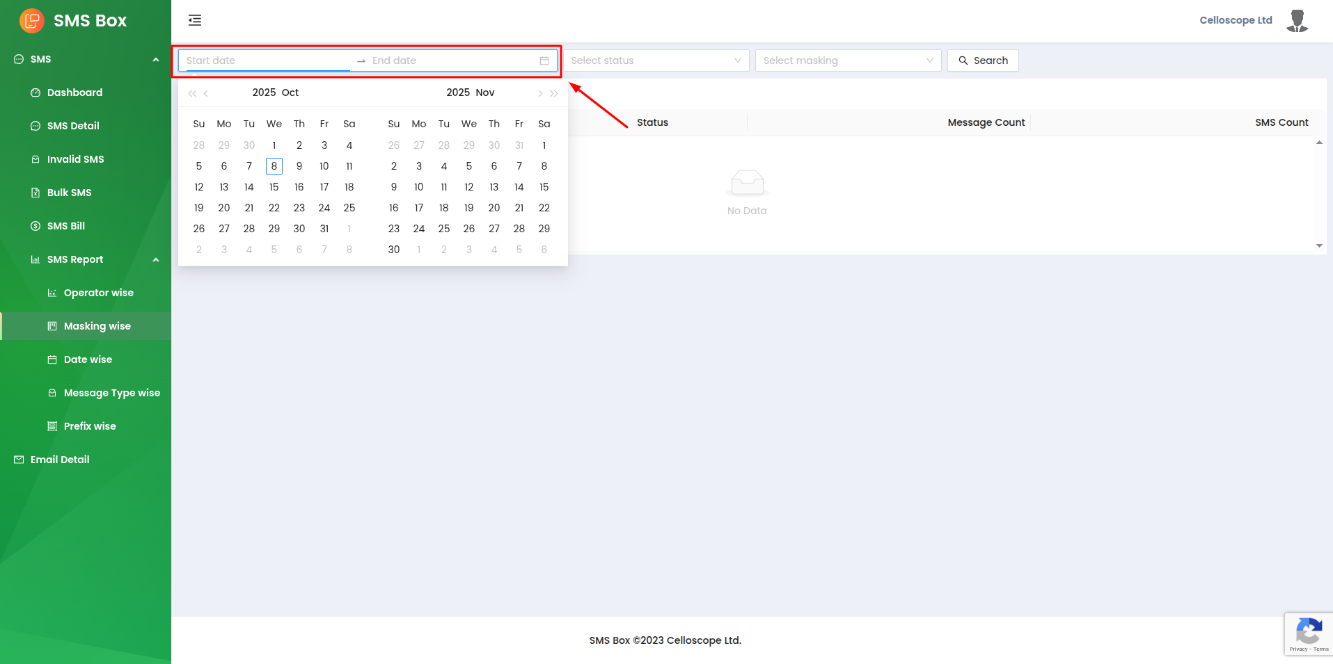Open the Email Detail page
The height and width of the screenshot is (664, 1333).
60,460
